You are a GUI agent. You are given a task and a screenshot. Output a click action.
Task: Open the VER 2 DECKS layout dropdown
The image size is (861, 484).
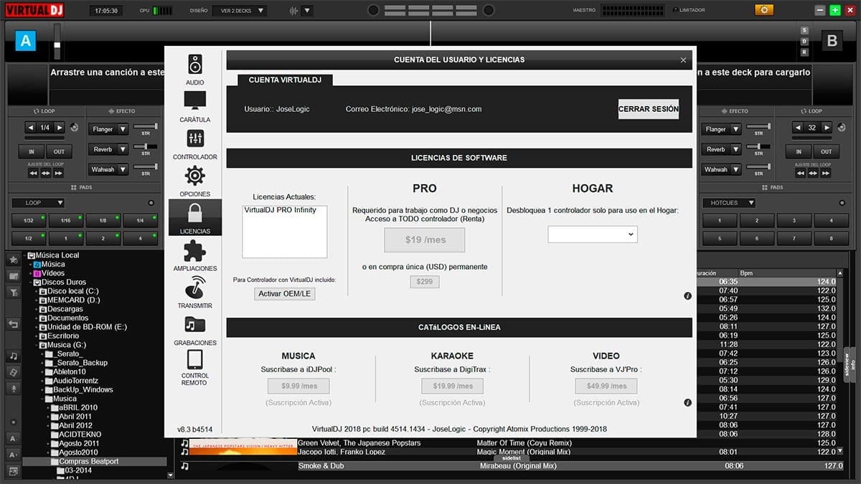click(239, 11)
